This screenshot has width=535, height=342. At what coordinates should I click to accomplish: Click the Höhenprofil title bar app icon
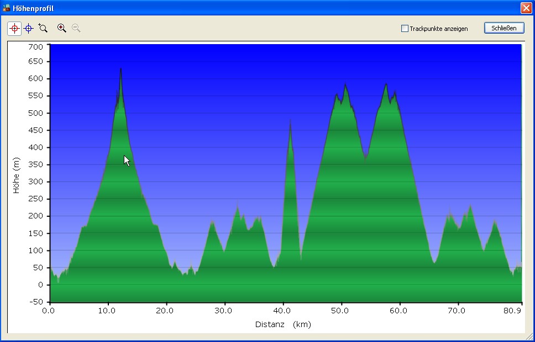tap(7, 8)
